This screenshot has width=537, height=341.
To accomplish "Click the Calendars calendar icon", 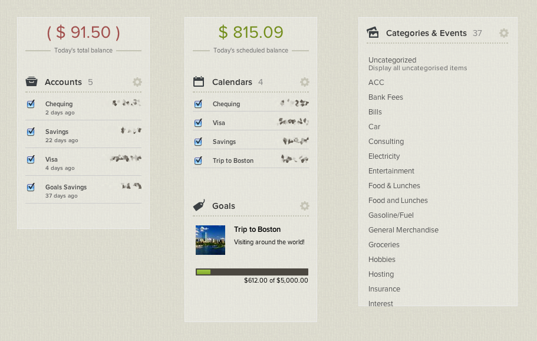I will (199, 82).
